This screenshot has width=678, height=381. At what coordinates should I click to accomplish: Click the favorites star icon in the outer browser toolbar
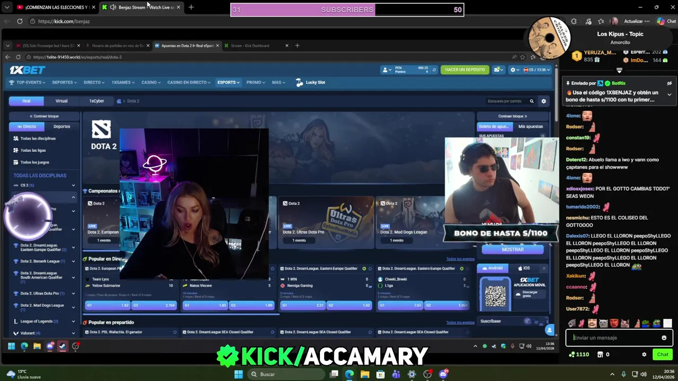[x=601, y=21]
